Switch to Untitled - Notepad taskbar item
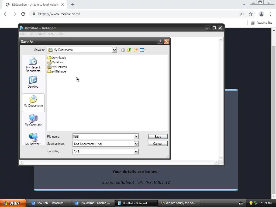276x207 pixels. (136, 203)
